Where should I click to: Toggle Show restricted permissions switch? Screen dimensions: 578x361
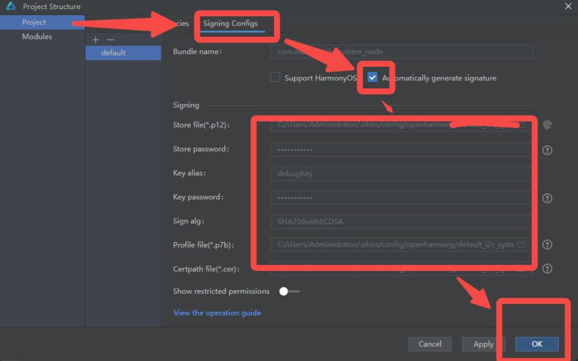click(289, 291)
